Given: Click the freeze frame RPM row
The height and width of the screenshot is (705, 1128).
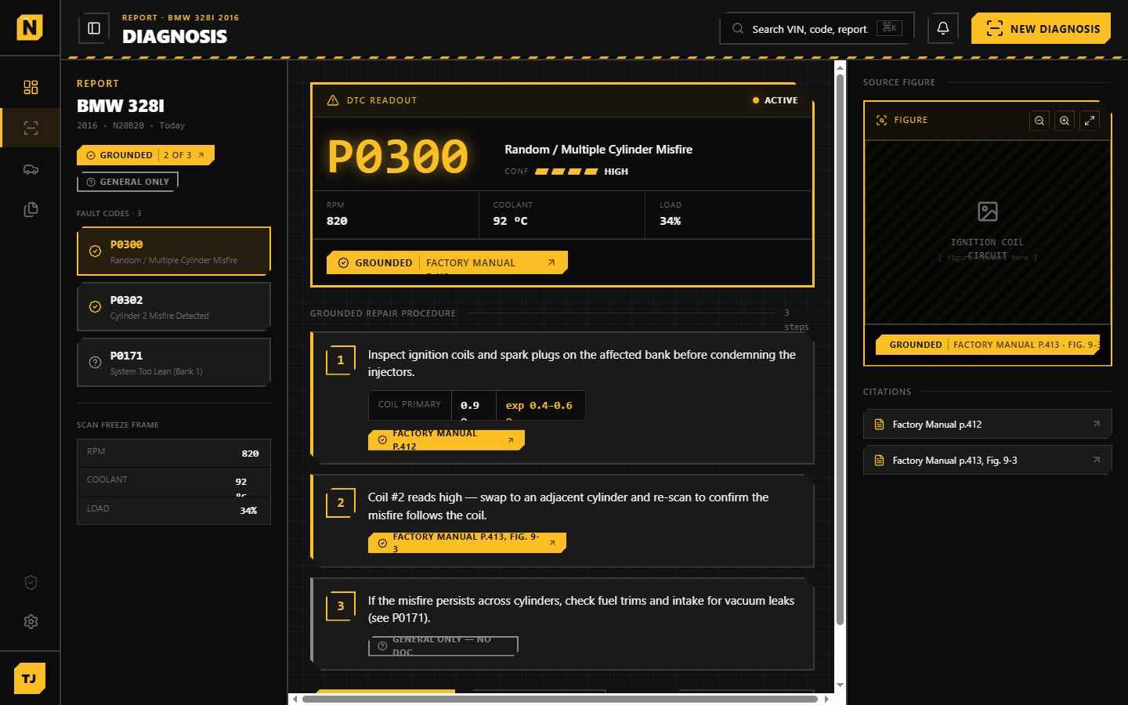Looking at the screenshot, I should click(174, 454).
